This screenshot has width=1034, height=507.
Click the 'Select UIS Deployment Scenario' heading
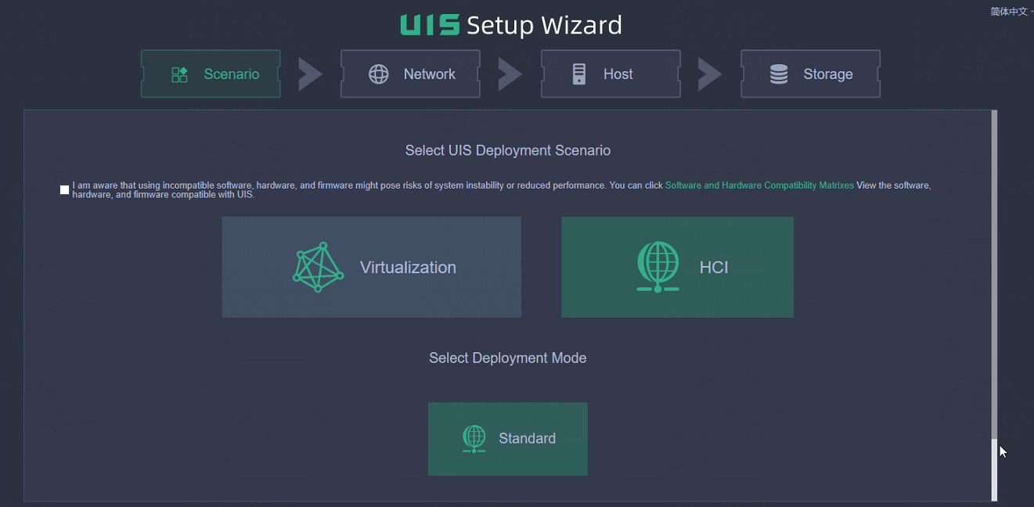click(508, 150)
